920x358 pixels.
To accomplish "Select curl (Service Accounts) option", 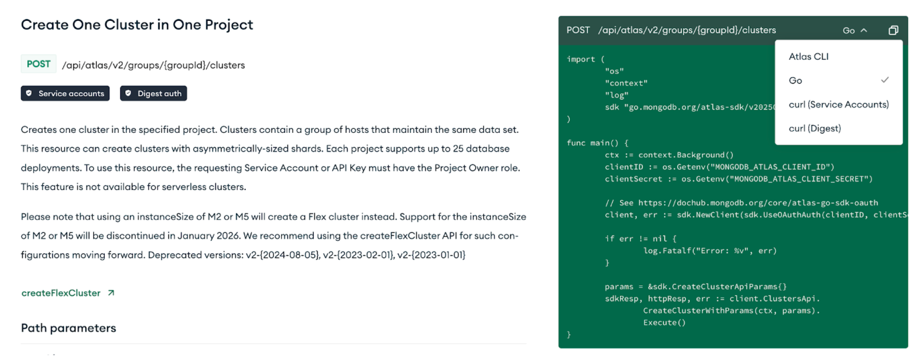I will (838, 104).
